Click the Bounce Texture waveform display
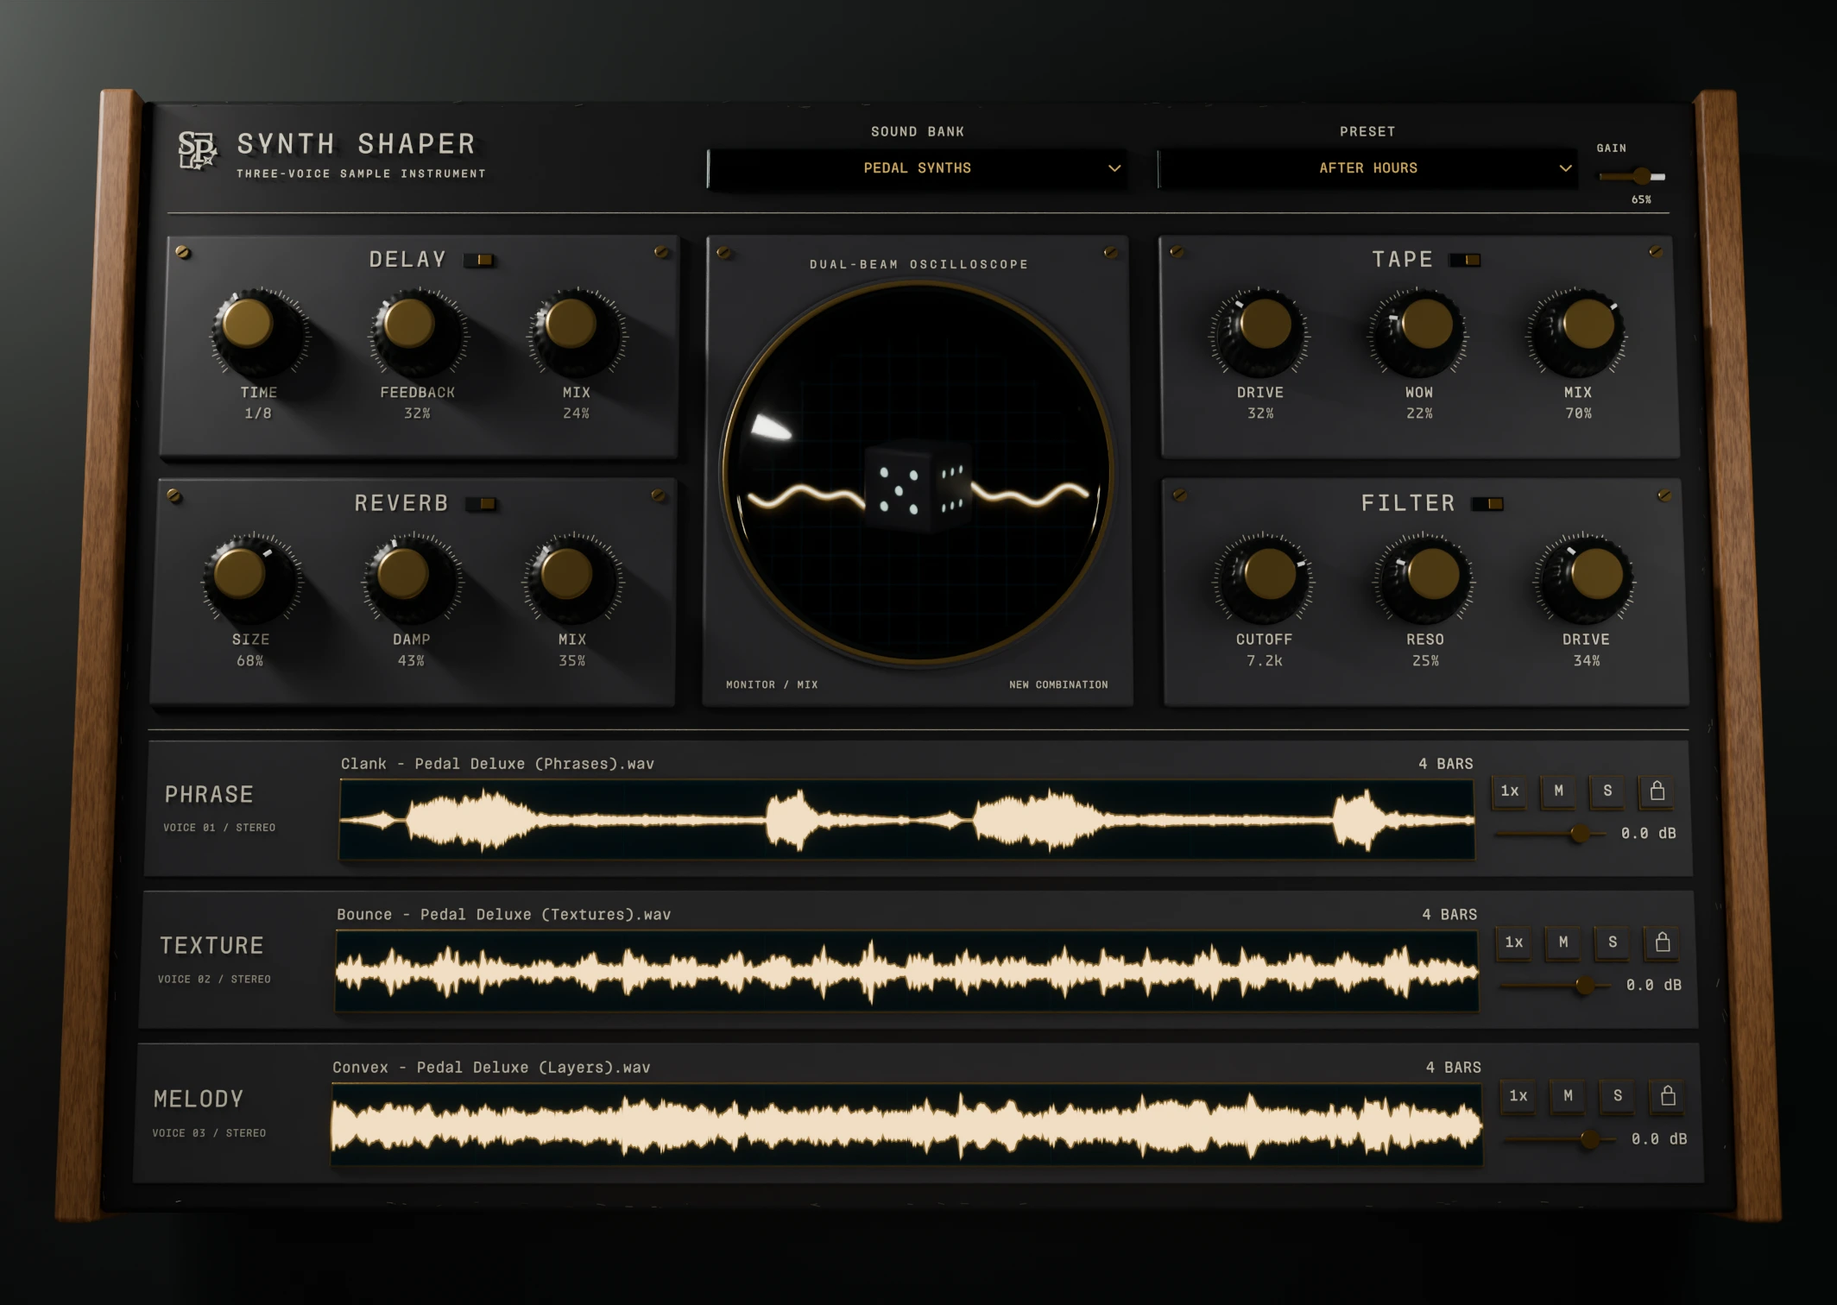The width and height of the screenshot is (1837, 1305). point(906,972)
